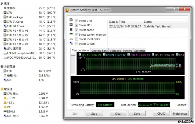This screenshot has width=195, height=124.
Task: Click the warning icon of the 電壓值 section
Action: 2,89
